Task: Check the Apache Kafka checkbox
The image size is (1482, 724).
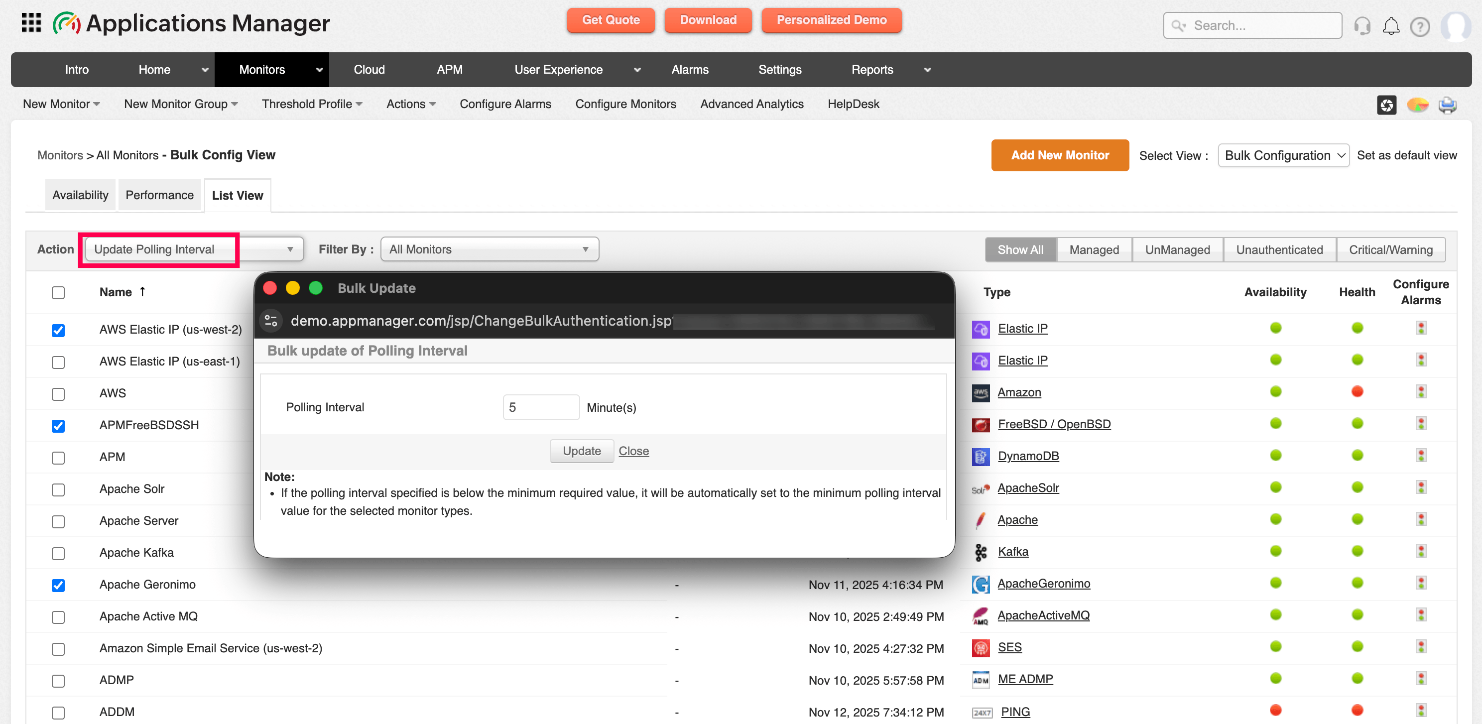Action: tap(58, 554)
